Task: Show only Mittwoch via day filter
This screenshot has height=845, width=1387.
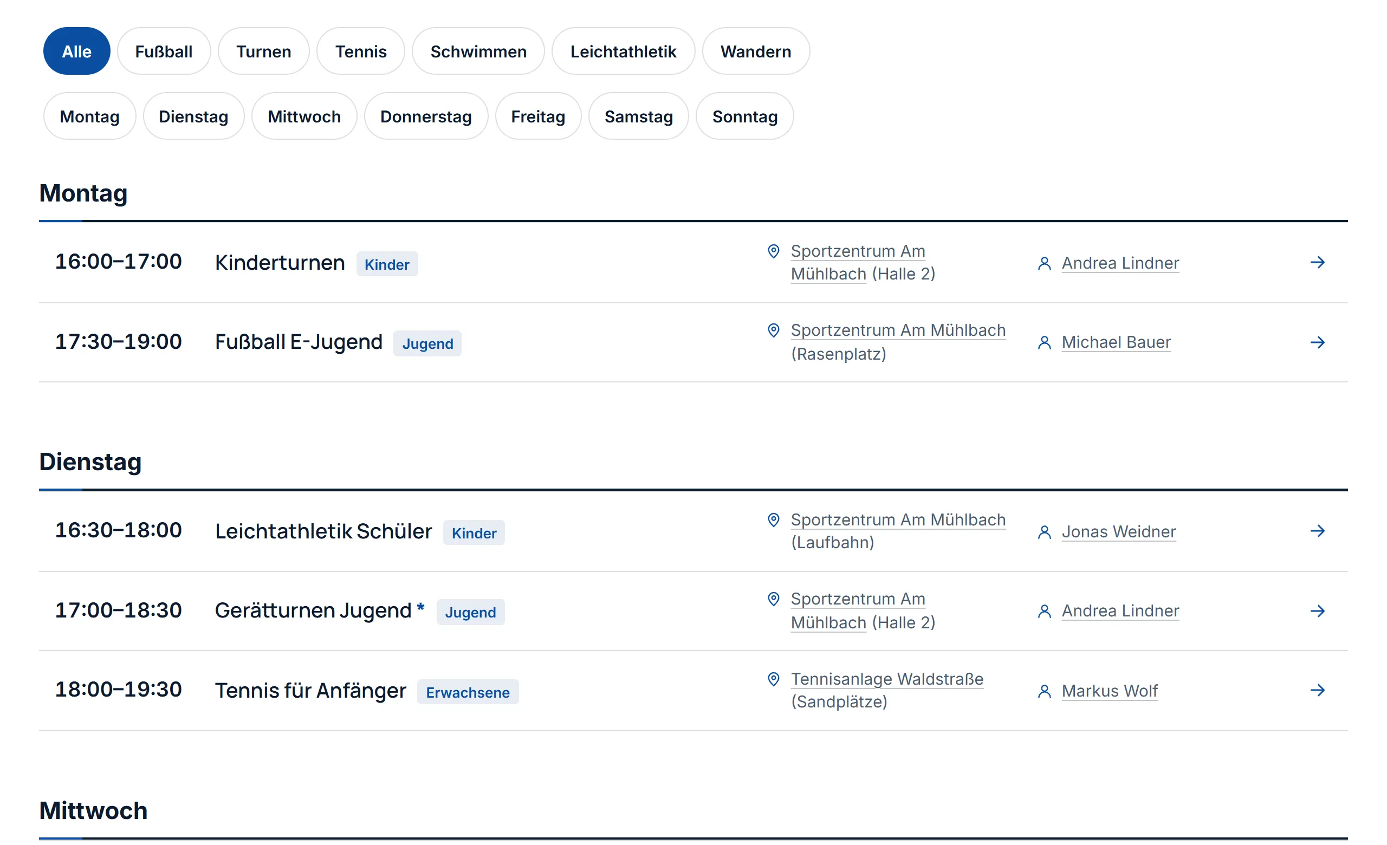Action: pos(304,116)
